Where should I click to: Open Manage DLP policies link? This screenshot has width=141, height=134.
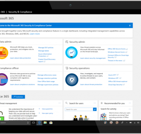pos(46,47)
